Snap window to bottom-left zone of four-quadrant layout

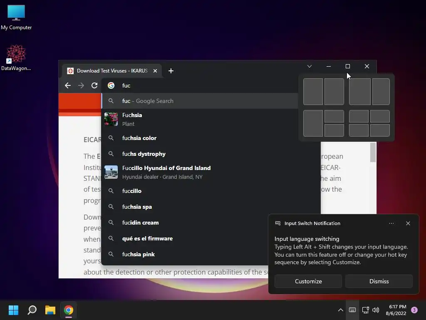click(359, 130)
